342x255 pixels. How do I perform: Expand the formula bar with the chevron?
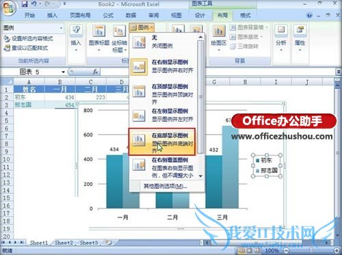tap(339, 72)
